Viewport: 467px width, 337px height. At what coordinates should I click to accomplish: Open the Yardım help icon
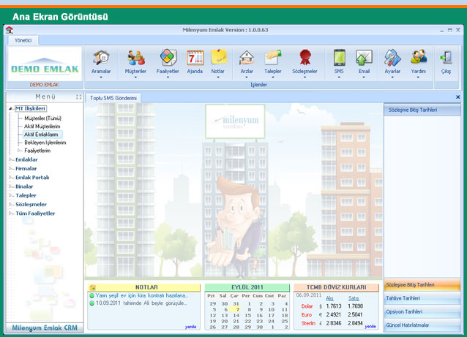pos(419,57)
